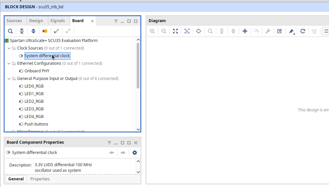Switch to the Sources tab
The height and width of the screenshot is (187, 329).
coord(14,21)
